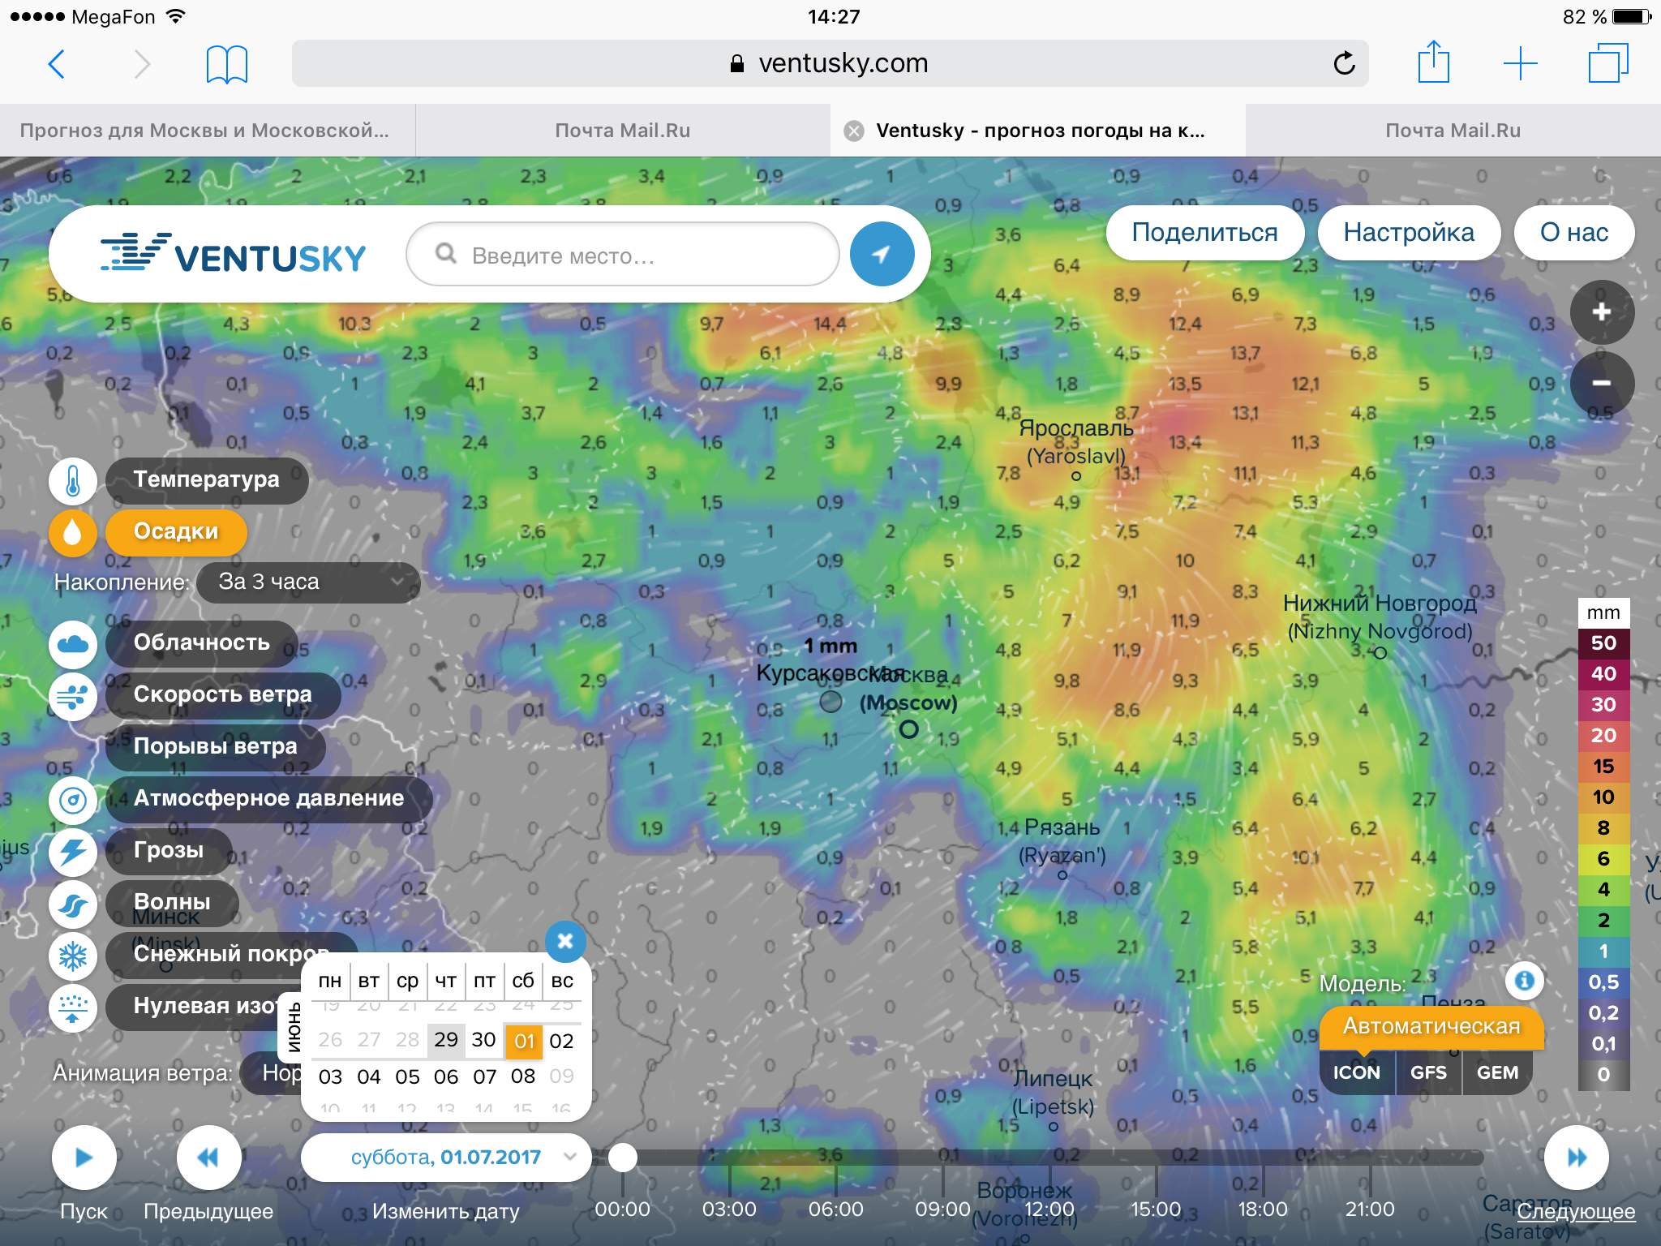
Task: Open the date selector суббота, 01.07.2017
Action: coord(446,1158)
